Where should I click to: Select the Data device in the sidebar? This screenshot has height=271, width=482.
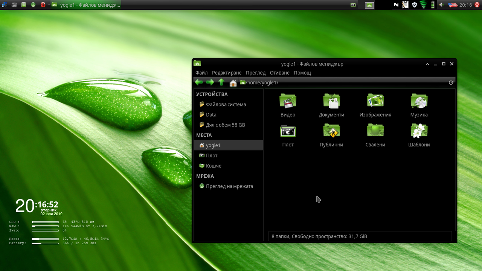tap(228, 114)
